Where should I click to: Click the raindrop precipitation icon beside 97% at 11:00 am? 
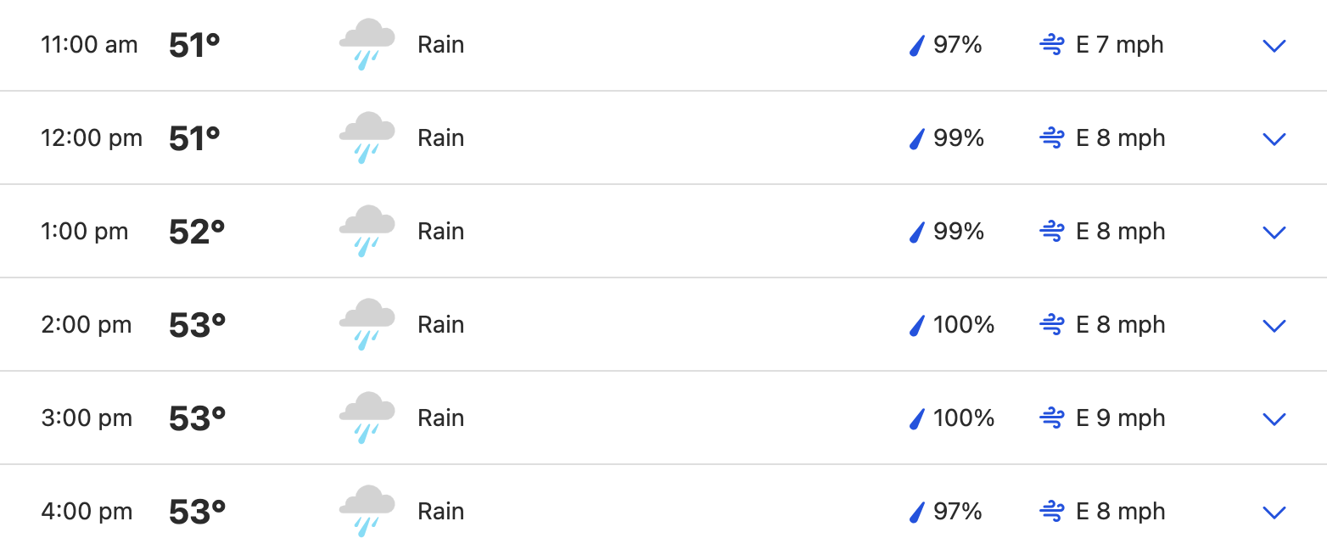(x=916, y=45)
